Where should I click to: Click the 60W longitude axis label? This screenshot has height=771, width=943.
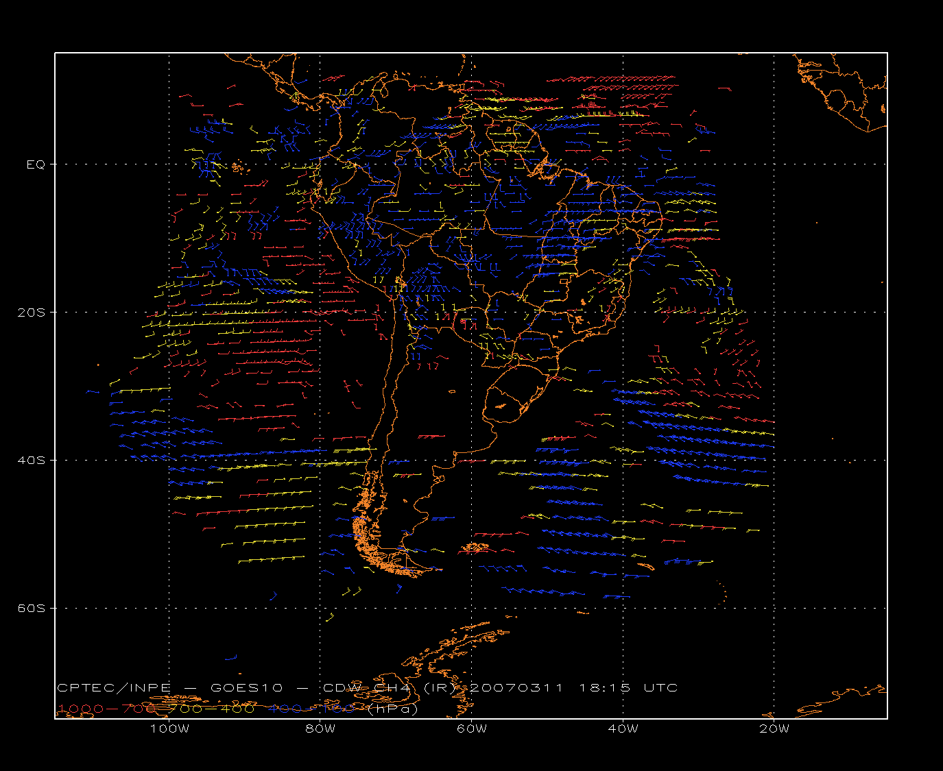pyautogui.click(x=472, y=729)
